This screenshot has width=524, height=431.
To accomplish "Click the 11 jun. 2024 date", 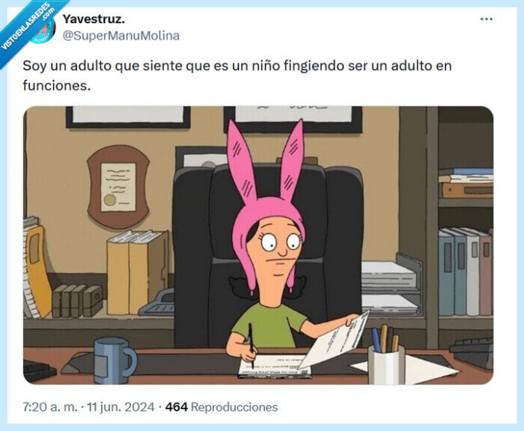I will pyautogui.click(x=121, y=407).
